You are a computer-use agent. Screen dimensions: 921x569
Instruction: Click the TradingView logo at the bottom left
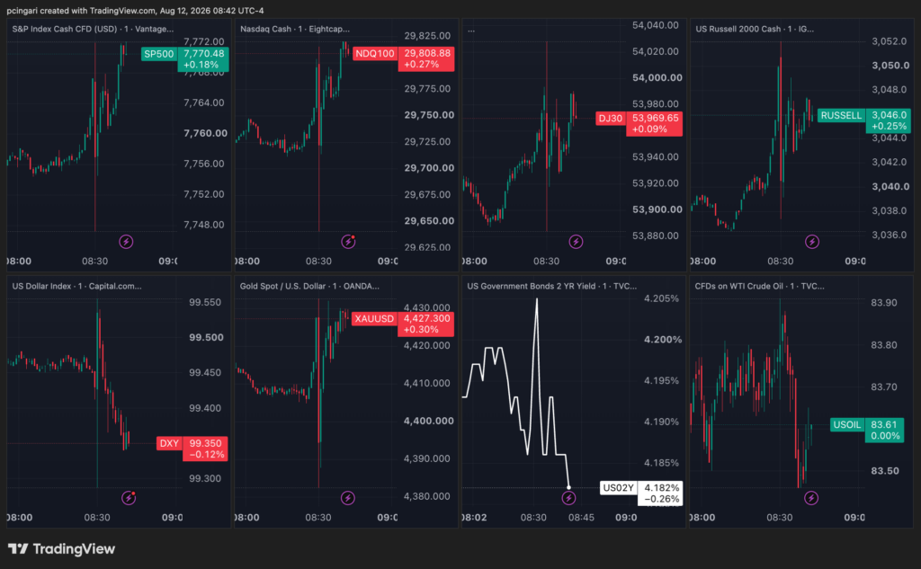click(62, 549)
